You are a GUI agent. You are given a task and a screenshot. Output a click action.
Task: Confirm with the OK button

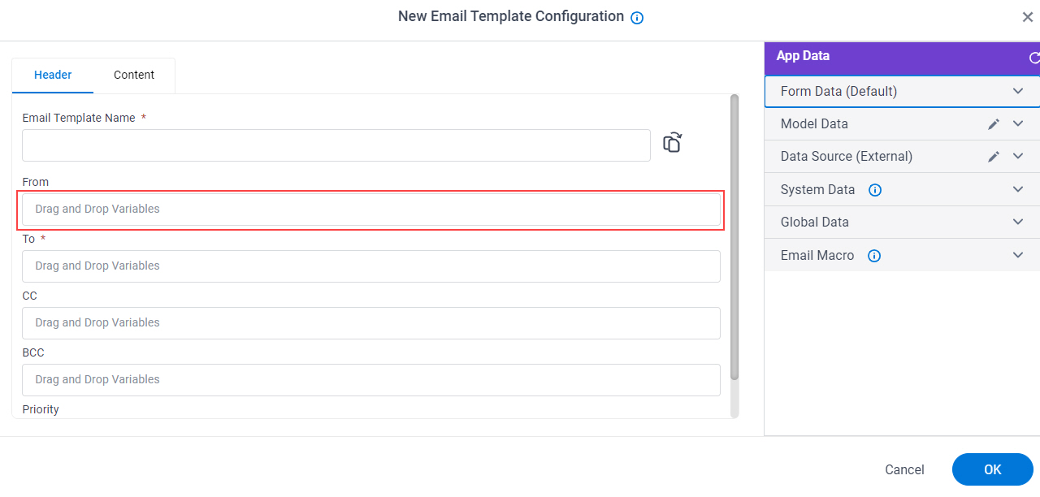pyautogui.click(x=993, y=469)
